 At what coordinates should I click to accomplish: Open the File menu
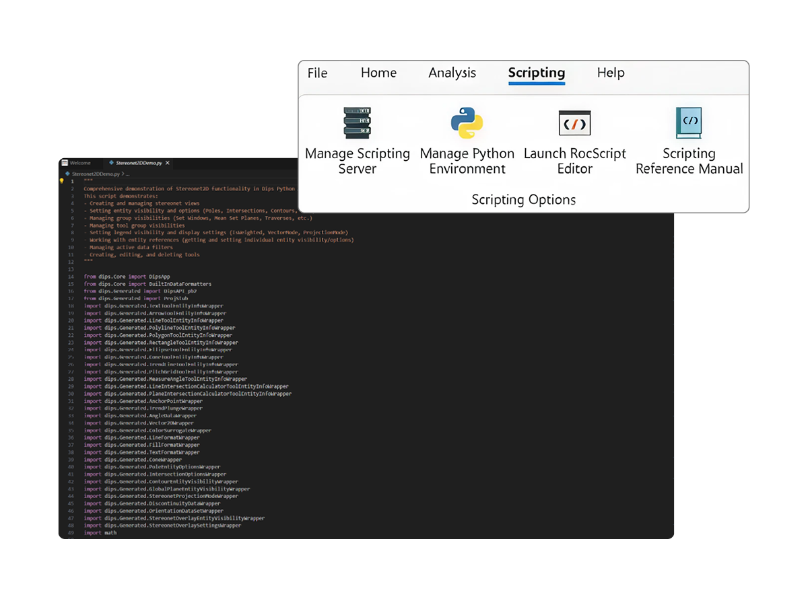317,73
